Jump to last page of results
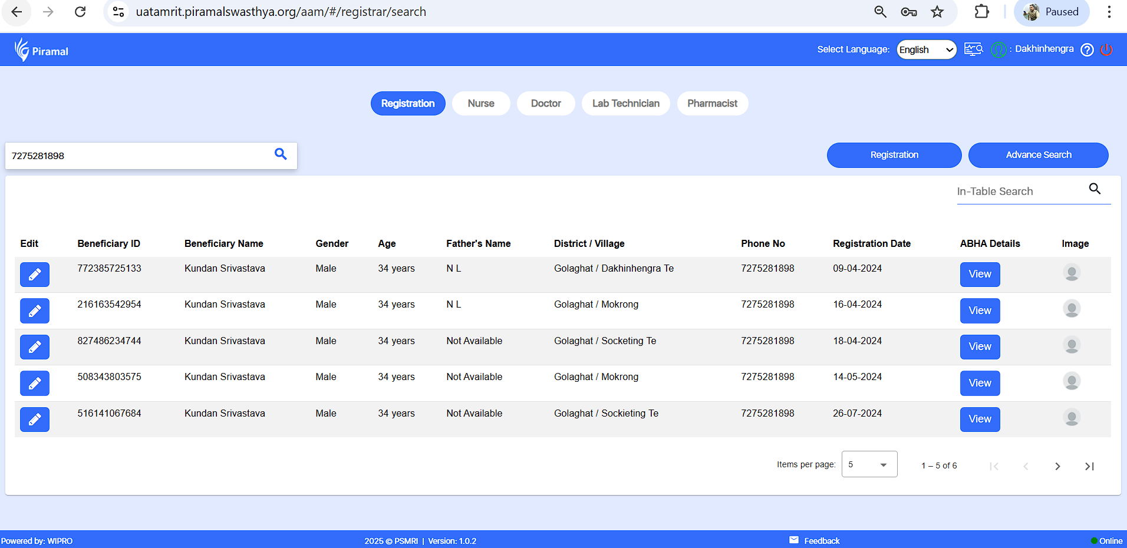 (x=1089, y=466)
